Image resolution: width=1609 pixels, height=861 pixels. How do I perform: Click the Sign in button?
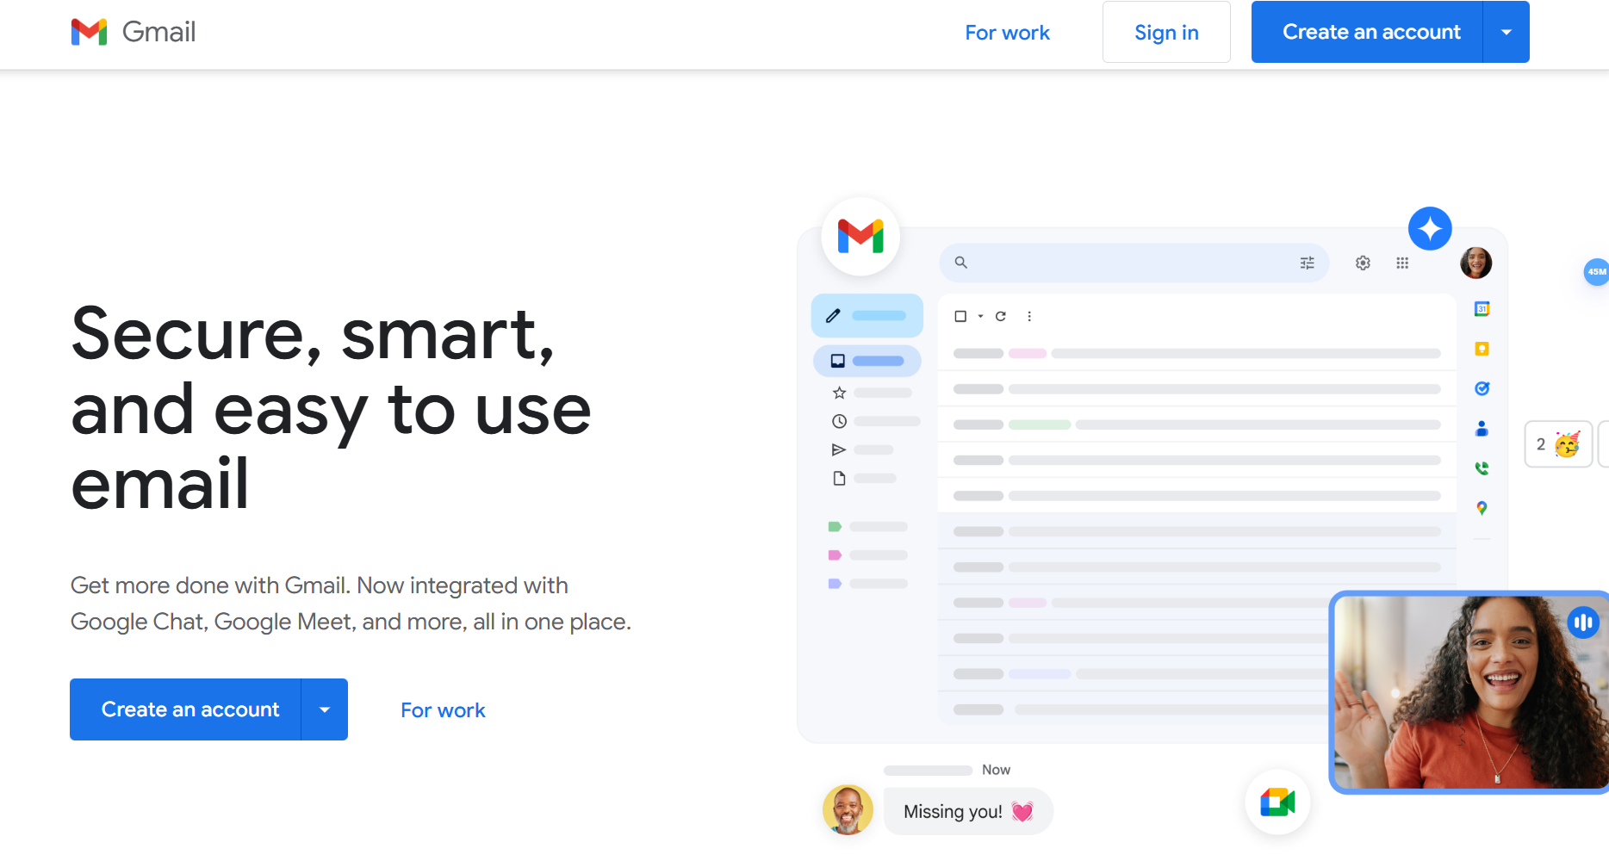coord(1166,32)
